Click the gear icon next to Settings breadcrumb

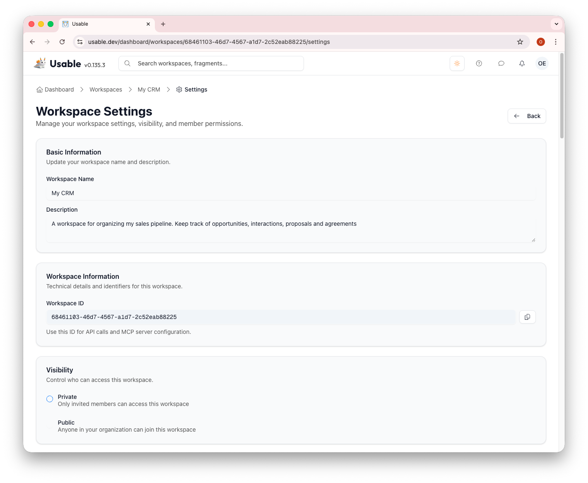(179, 89)
